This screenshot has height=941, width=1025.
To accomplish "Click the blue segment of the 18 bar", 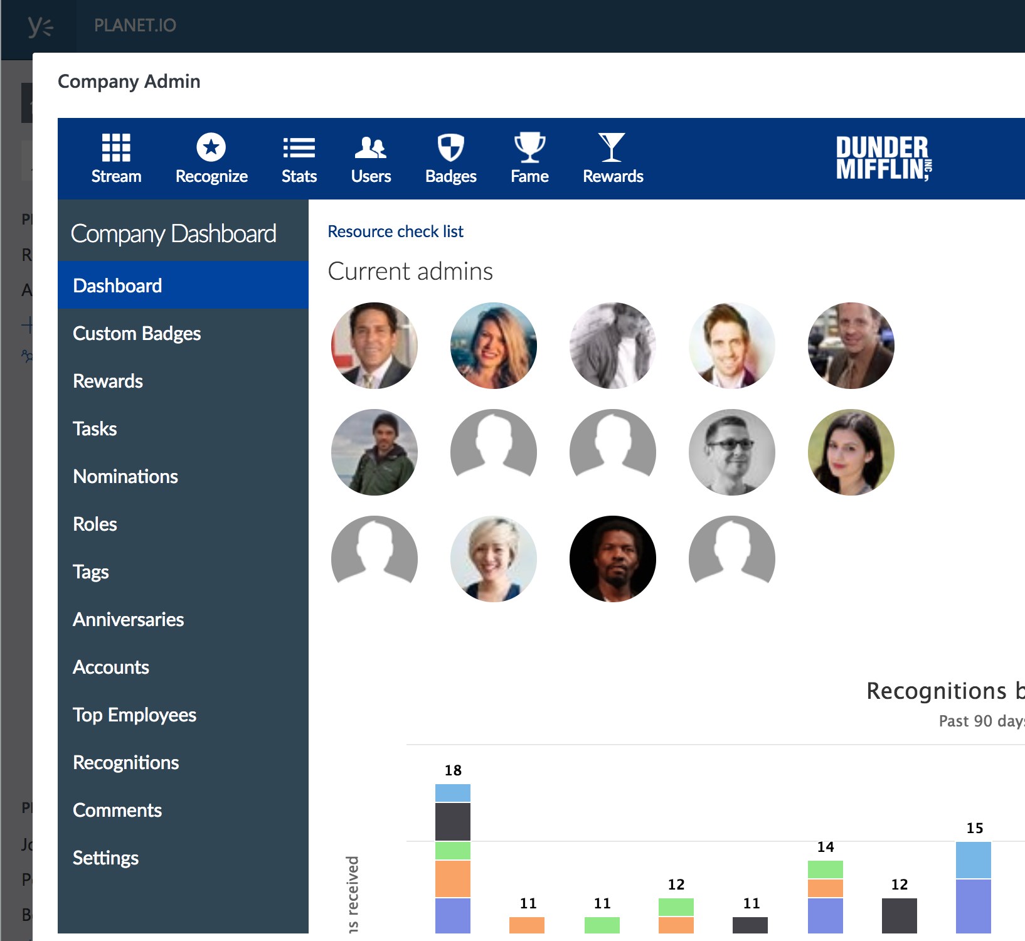I will click(x=453, y=793).
